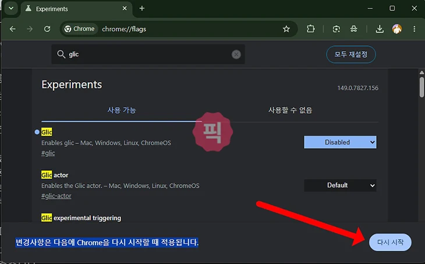Minimize the Chrome window
The height and width of the screenshot is (264, 425).
click(370, 8)
